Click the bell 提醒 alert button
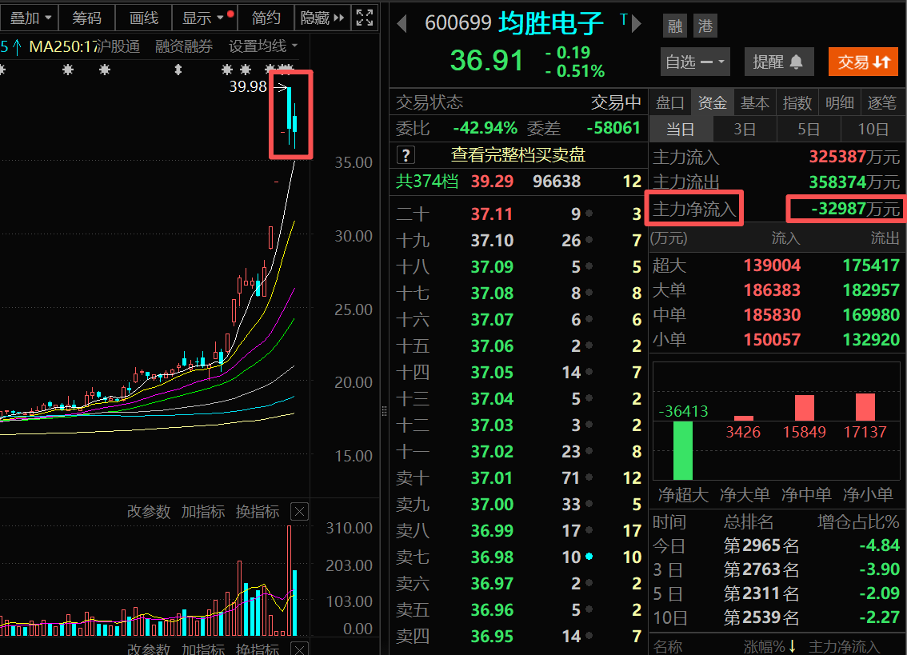The height and width of the screenshot is (655, 907). point(778,62)
